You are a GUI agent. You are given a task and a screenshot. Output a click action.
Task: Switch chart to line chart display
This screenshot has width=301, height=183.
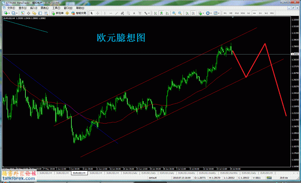tap(167, 13)
